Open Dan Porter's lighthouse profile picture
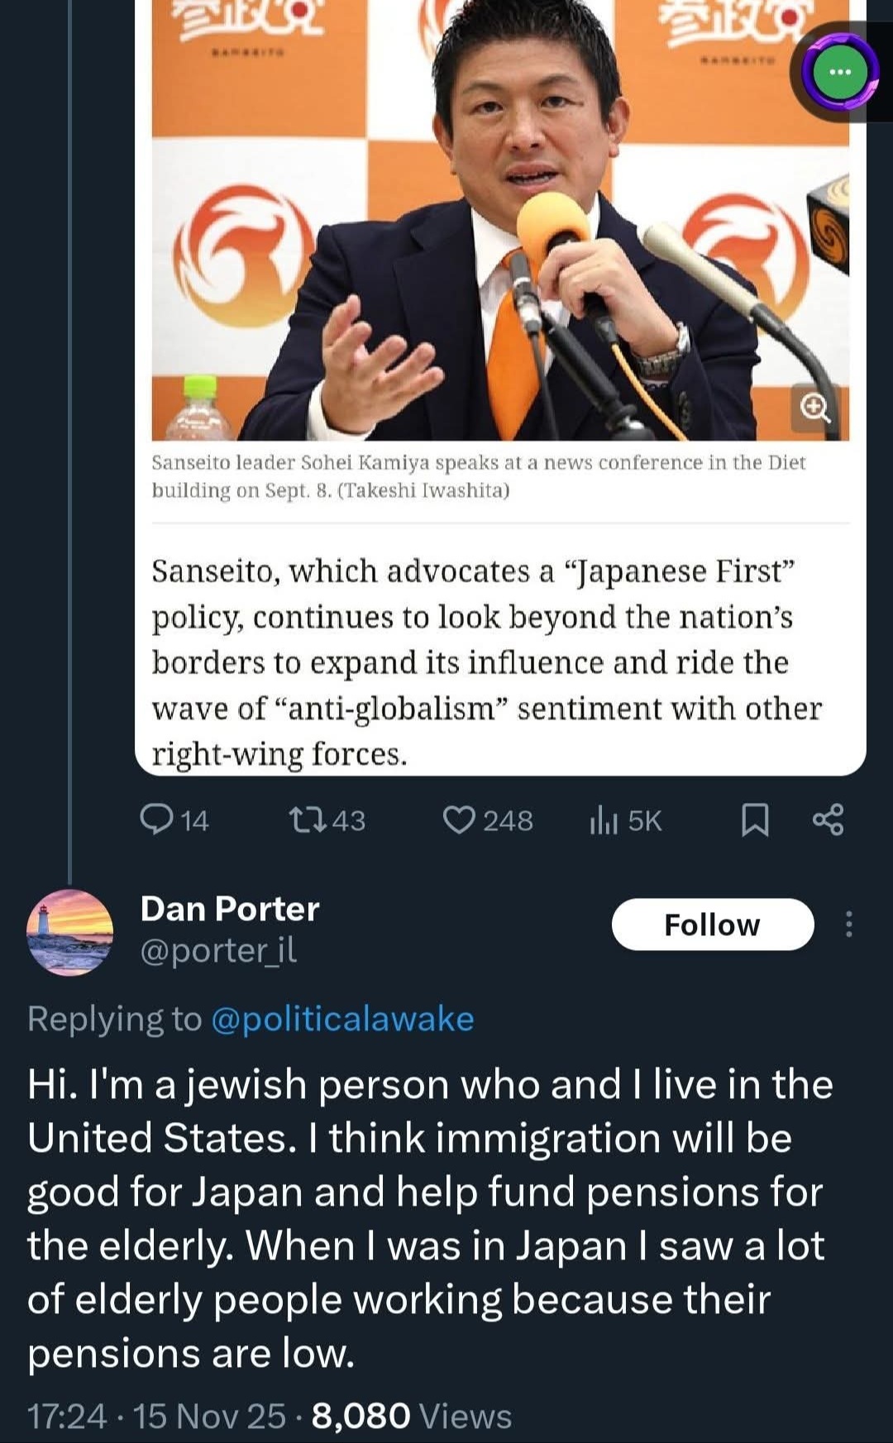893x1443 pixels. [70, 932]
